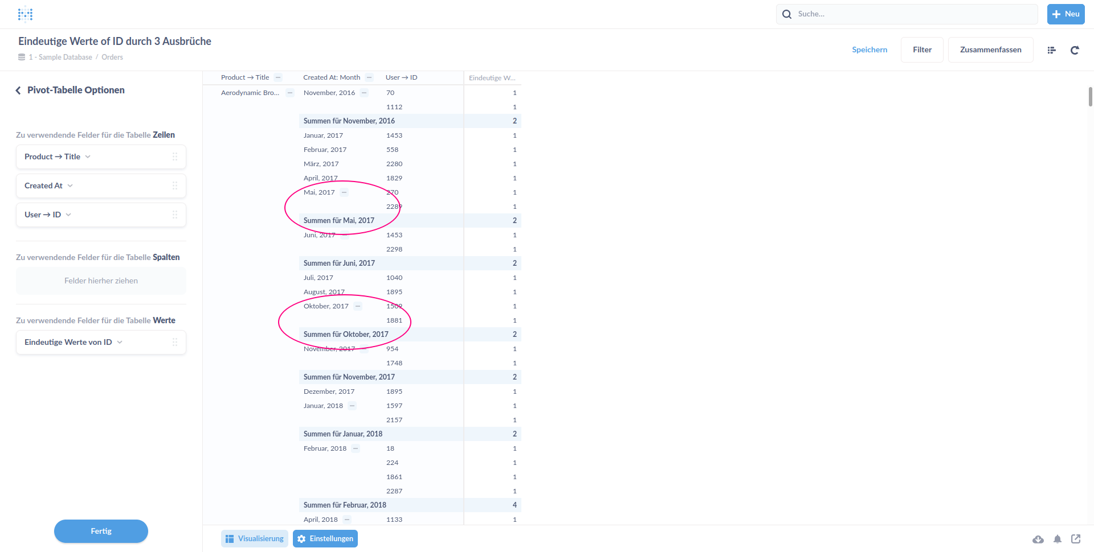Select Summen für Januar, 2018 row

pyautogui.click(x=410, y=434)
